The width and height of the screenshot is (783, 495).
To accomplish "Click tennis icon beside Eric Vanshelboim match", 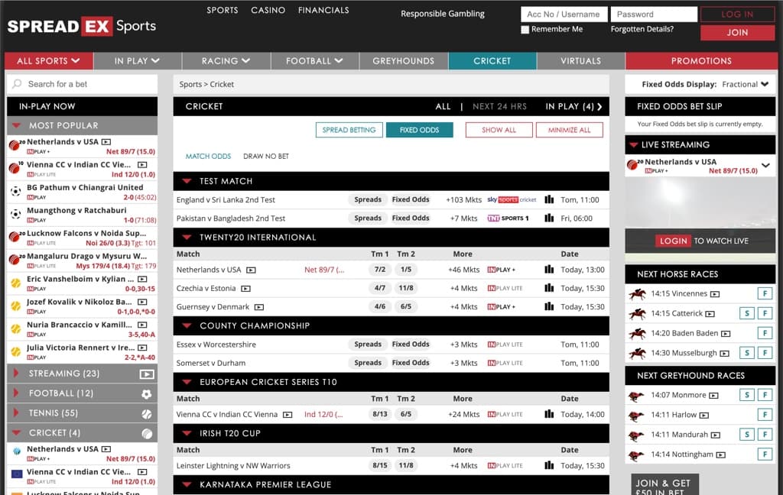I will click(x=15, y=283).
